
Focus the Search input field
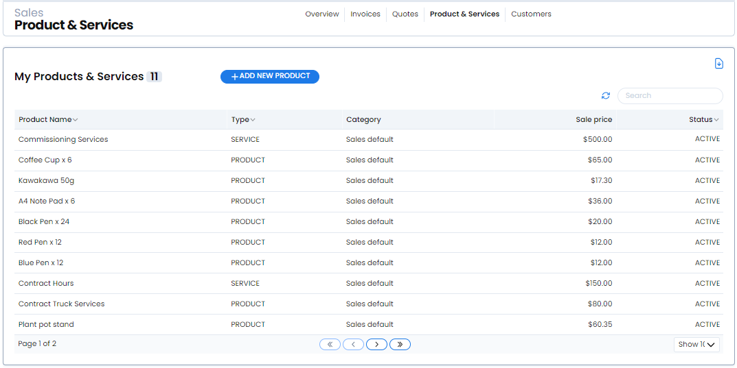670,96
